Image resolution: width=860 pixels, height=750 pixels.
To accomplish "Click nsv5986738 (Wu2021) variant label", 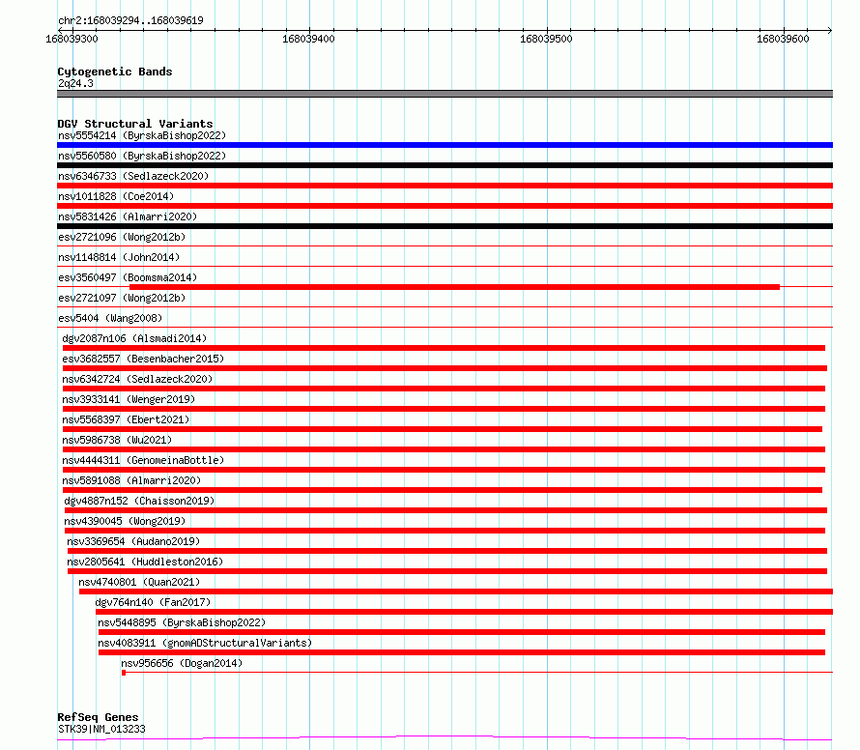I will pyautogui.click(x=117, y=440).
